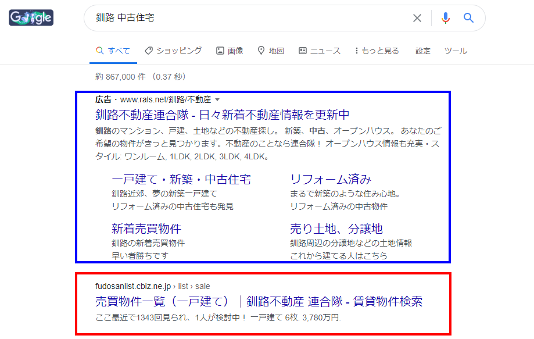Open the ツール options
534x339 pixels.
[456, 51]
